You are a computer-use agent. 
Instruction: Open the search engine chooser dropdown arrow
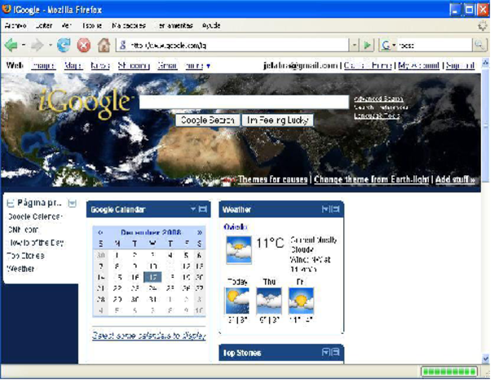394,46
